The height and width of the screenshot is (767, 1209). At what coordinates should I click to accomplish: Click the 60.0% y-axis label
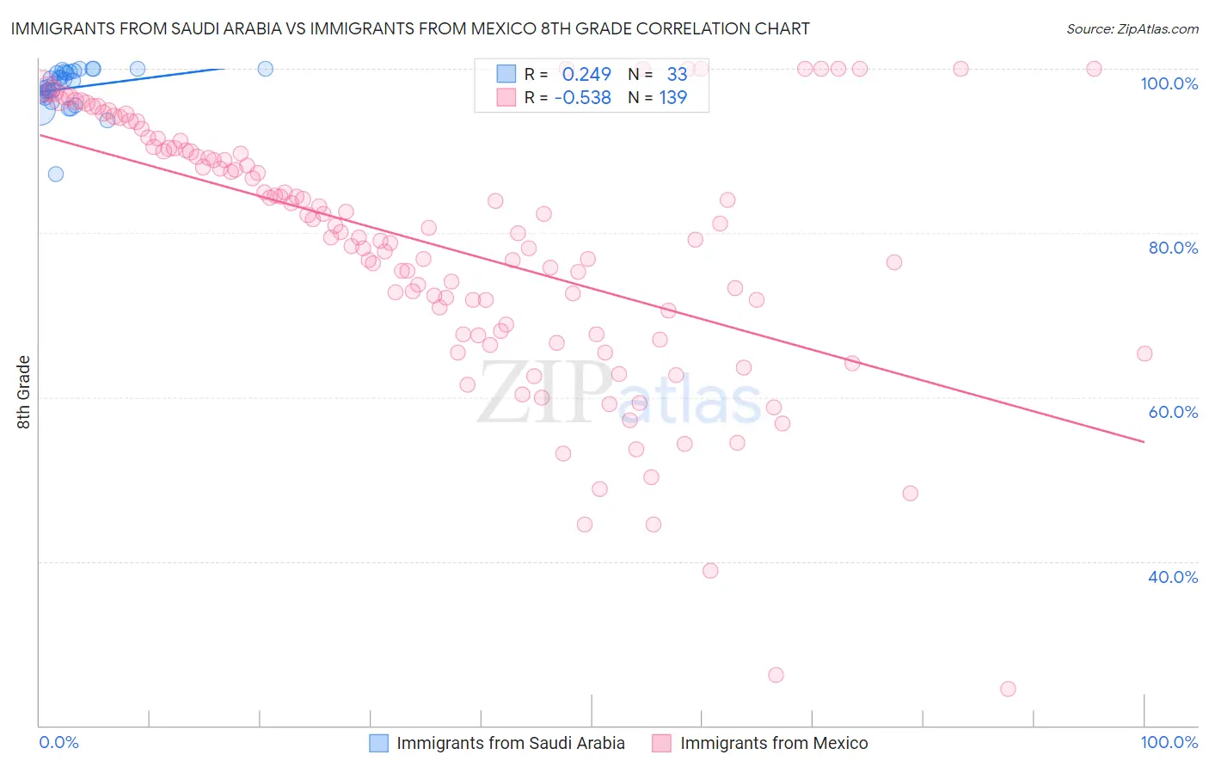[x=1173, y=412]
